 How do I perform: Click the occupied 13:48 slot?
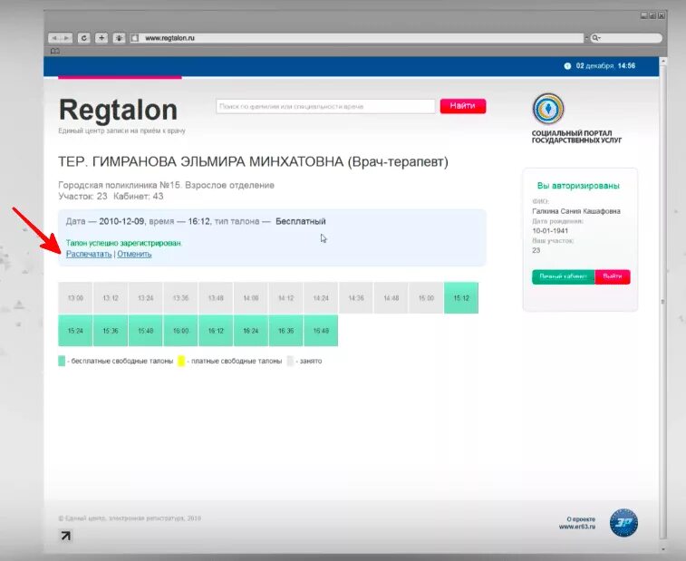[216, 298]
